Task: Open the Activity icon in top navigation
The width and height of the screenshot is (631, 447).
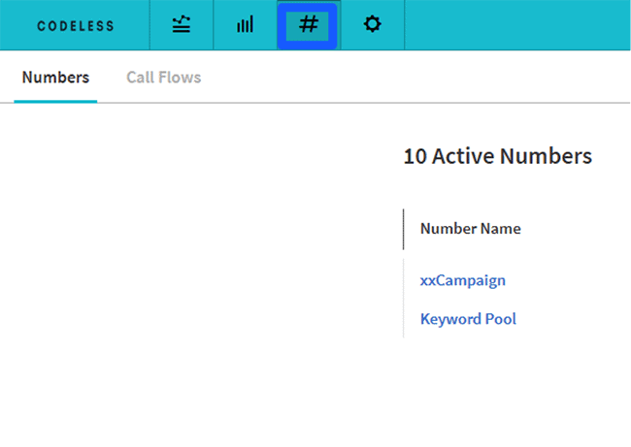Action: (182, 25)
